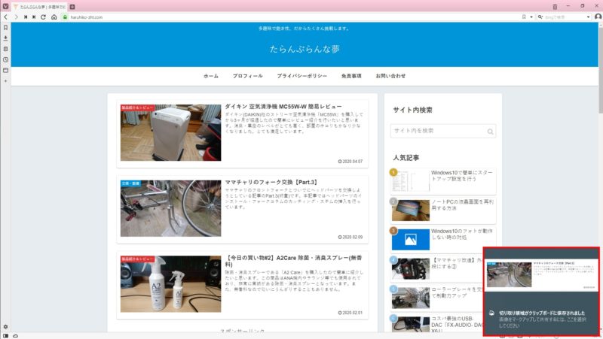This screenshot has height=339, width=603.
Task: Click the air purifier article thumbnail
Action: click(171, 133)
